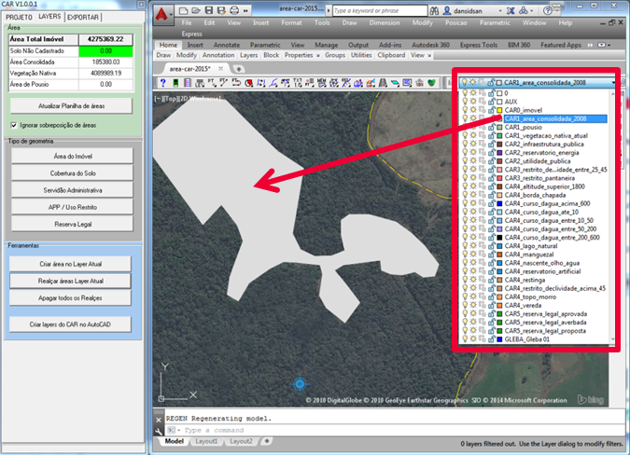This screenshot has width=630, height=455.
Task: Toggle lightbulb of CAR1_vegetacao_nativa_atual layer
Action: pos(465,135)
